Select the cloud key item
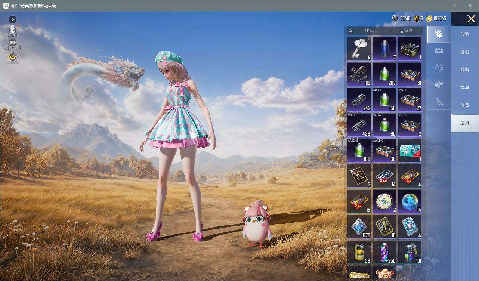 tap(359, 49)
